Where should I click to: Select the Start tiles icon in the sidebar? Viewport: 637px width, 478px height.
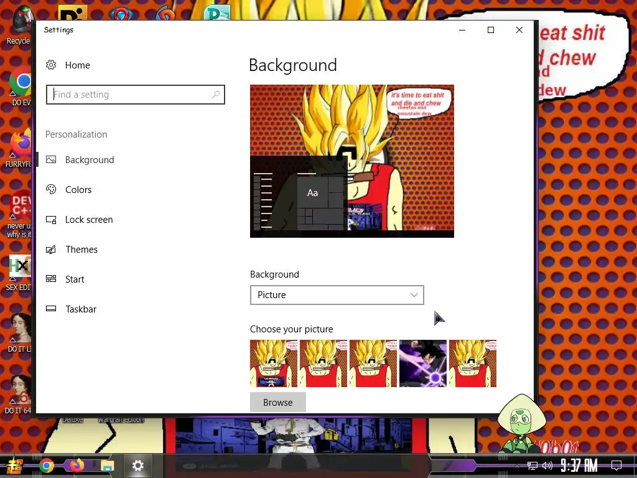coord(51,279)
